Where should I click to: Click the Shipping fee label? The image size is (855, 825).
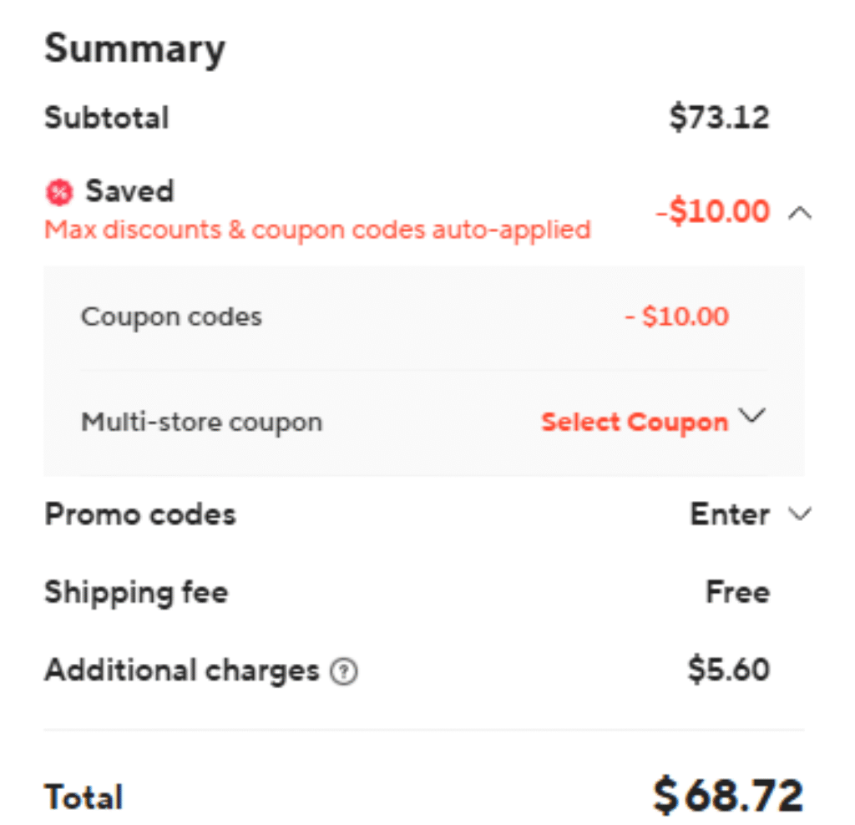tap(136, 593)
